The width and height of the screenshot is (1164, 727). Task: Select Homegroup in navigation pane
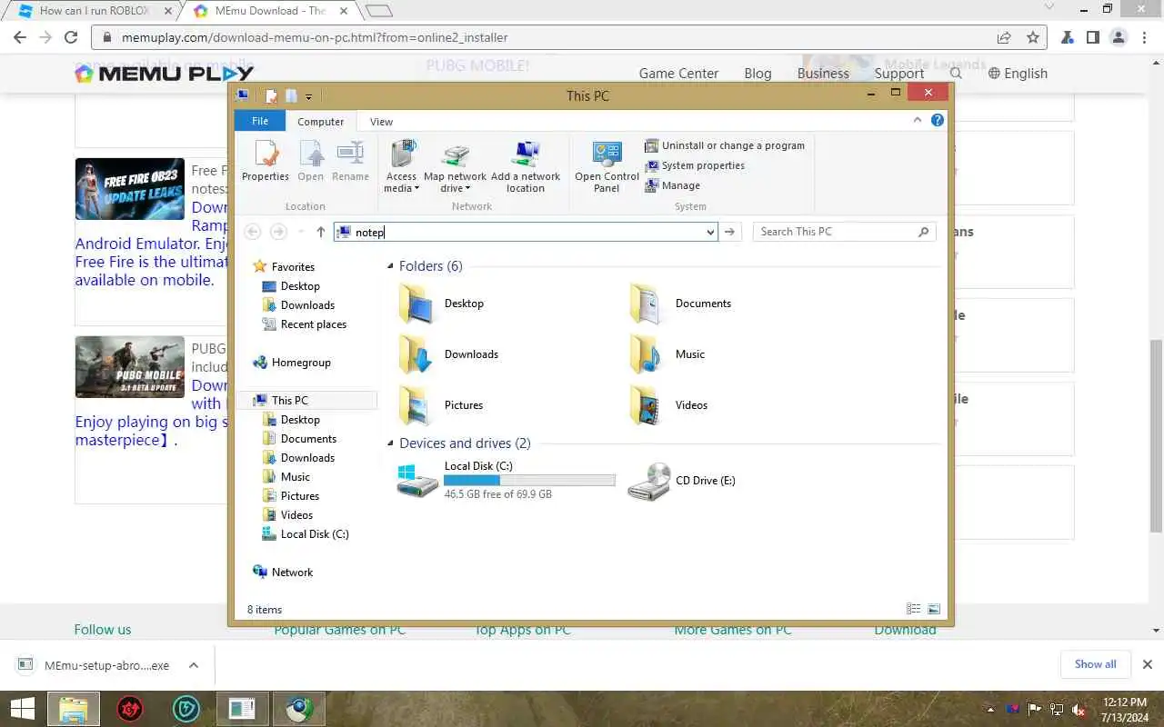coord(291,363)
